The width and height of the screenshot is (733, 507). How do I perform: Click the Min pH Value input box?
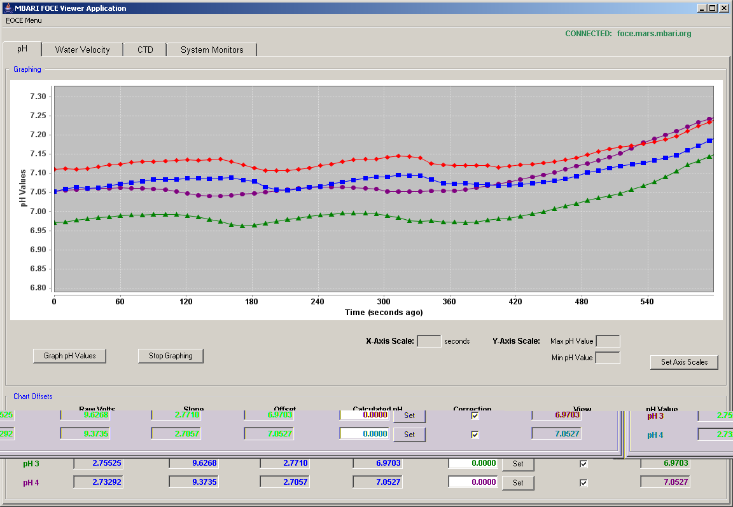[x=608, y=358]
